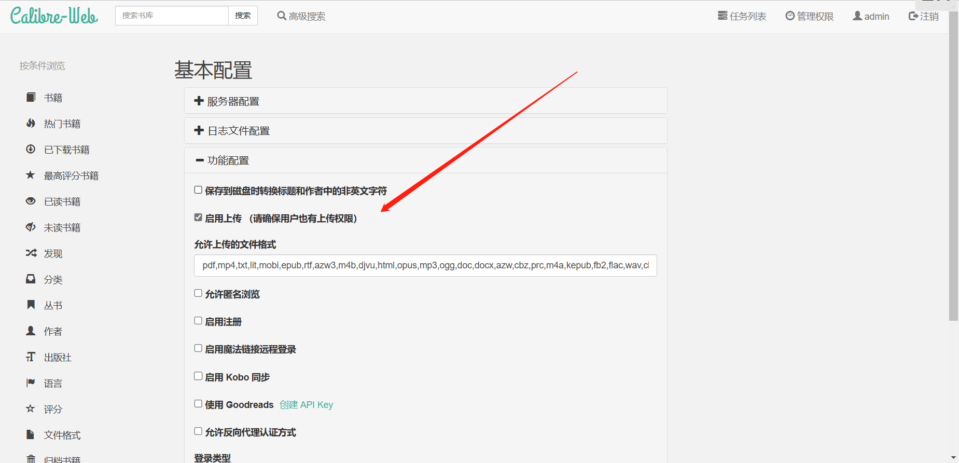Enable the 允许匿名浏览 checkbox
Screen dimensions: 959x463
(x=198, y=293)
